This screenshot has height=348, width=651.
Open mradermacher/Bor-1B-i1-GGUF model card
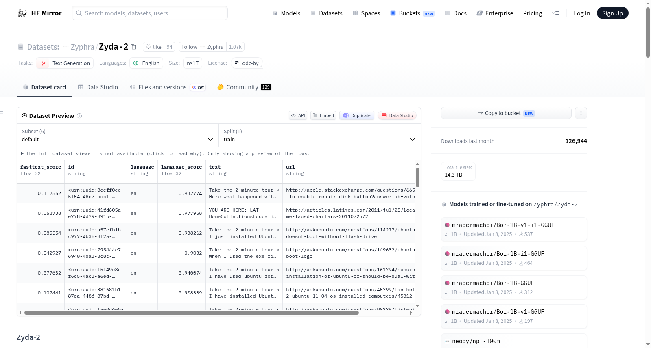[514, 258]
